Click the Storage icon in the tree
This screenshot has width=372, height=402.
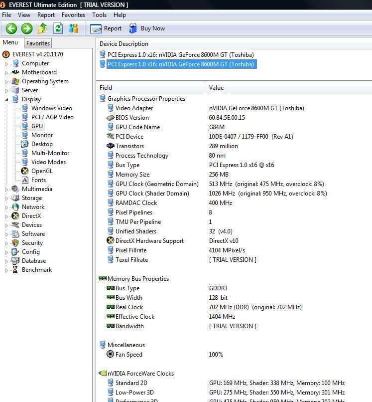point(15,198)
